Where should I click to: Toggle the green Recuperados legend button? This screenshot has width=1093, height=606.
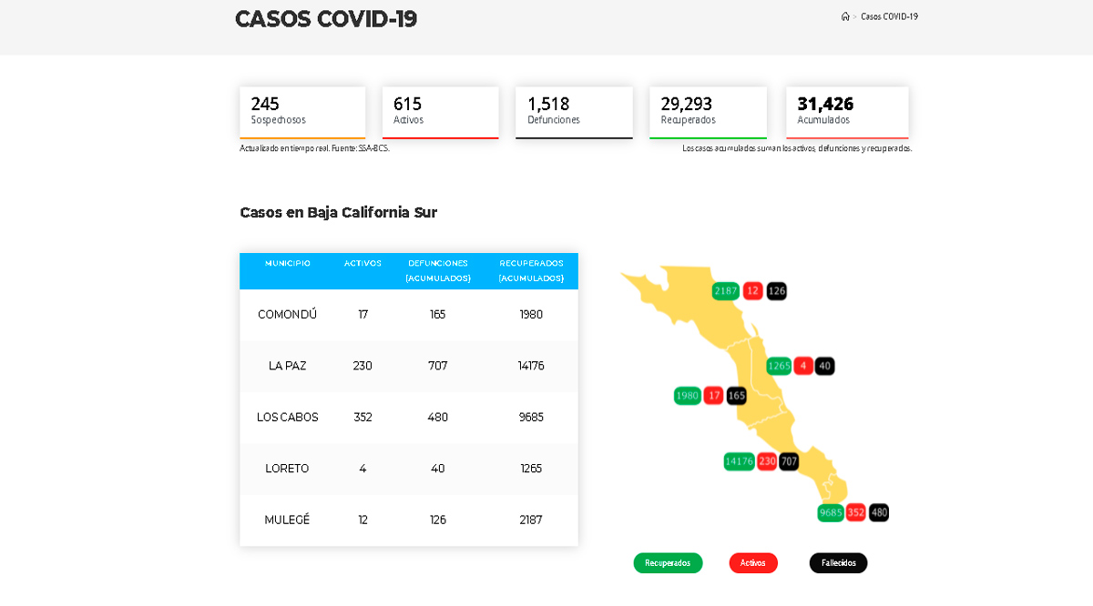point(668,562)
